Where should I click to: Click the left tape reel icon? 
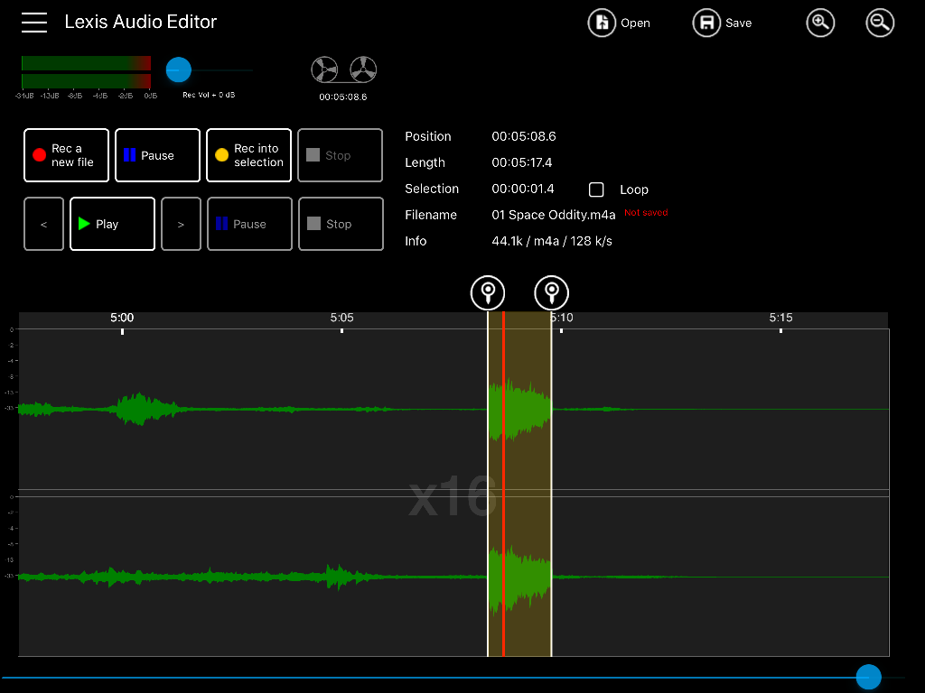click(x=324, y=69)
